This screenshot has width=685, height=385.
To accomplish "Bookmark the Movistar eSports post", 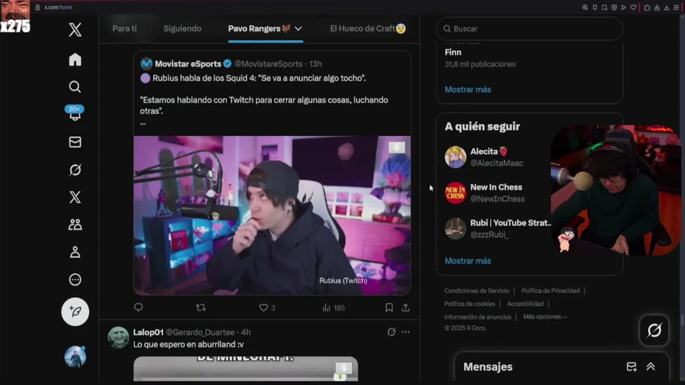I will (389, 307).
